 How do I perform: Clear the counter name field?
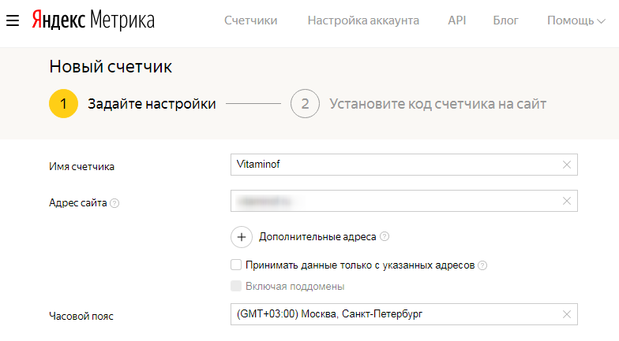click(x=566, y=165)
